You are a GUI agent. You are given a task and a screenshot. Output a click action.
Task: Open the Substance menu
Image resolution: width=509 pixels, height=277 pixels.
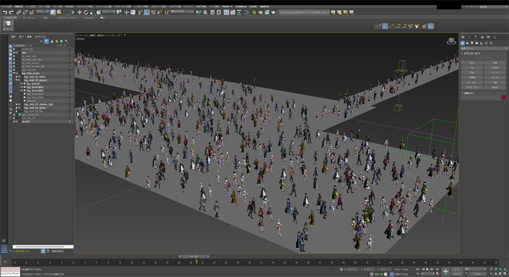click(x=241, y=6)
